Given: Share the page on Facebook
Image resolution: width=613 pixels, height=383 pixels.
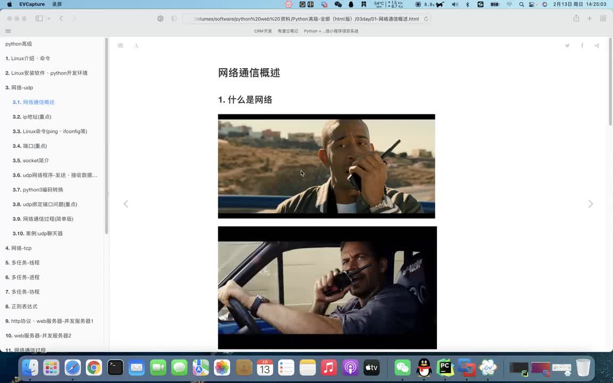Looking at the screenshot, I should (582, 46).
